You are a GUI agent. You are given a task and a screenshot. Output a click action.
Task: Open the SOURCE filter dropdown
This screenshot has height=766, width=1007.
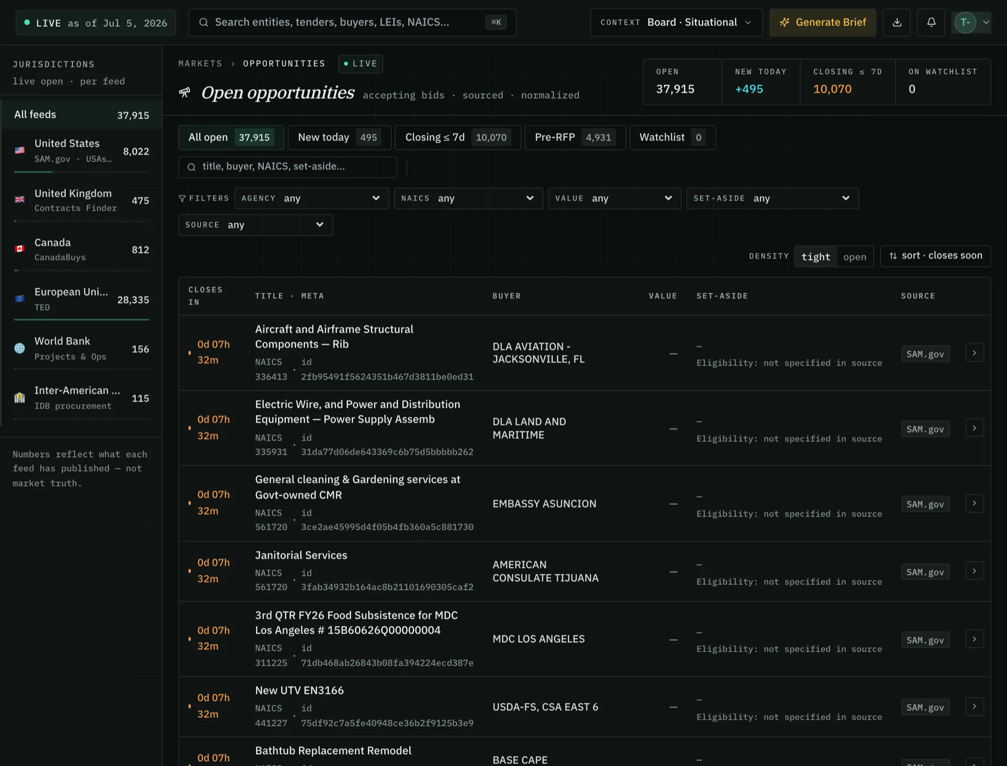[255, 225]
